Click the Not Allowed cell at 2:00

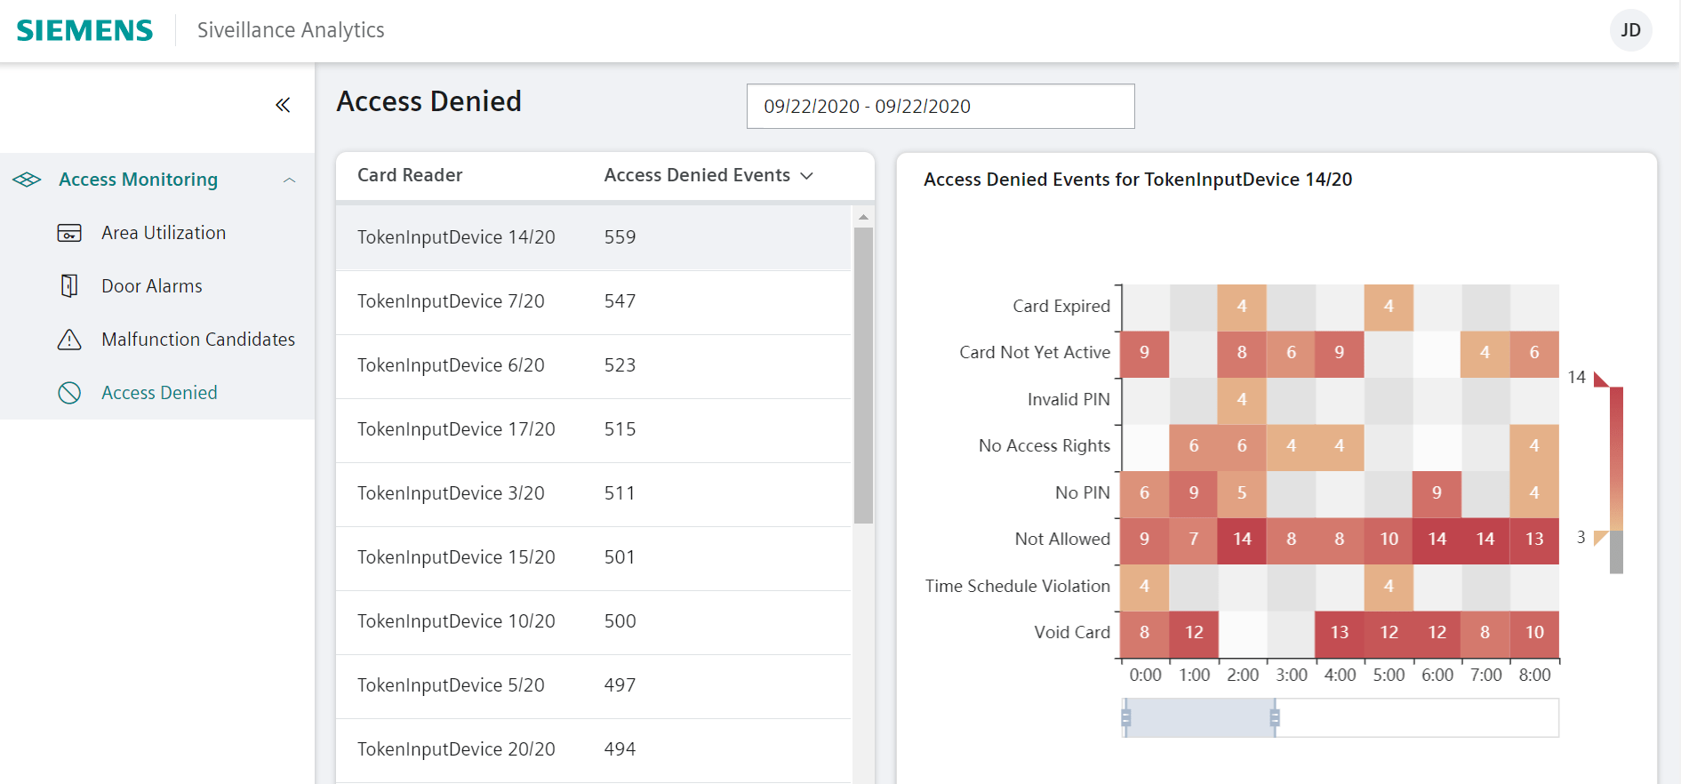click(1242, 540)
